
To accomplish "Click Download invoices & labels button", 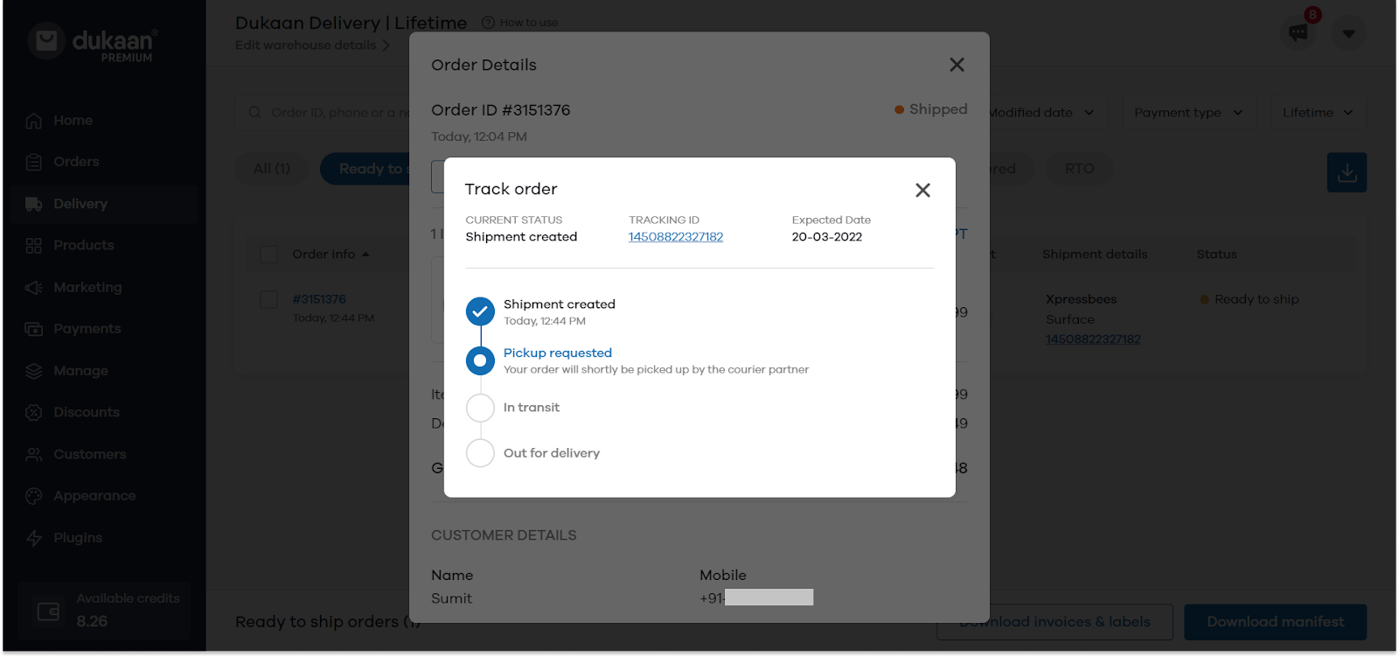I will click(x=1054, y=622).
